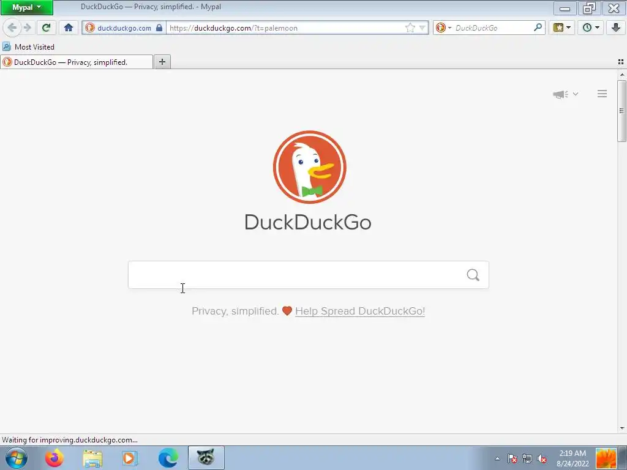Open the Action Center flag icon

pyautogui.click(x=512, y=459)
